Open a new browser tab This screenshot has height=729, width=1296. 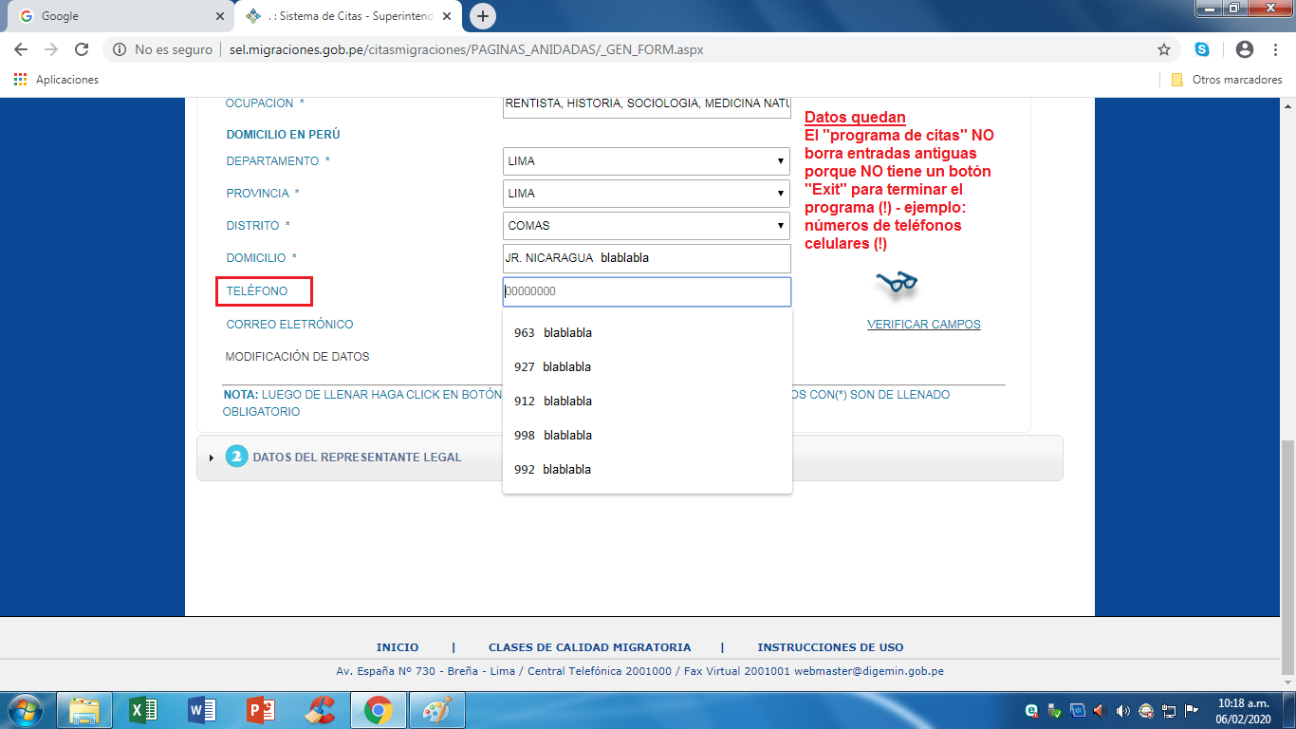click(483, 16)
